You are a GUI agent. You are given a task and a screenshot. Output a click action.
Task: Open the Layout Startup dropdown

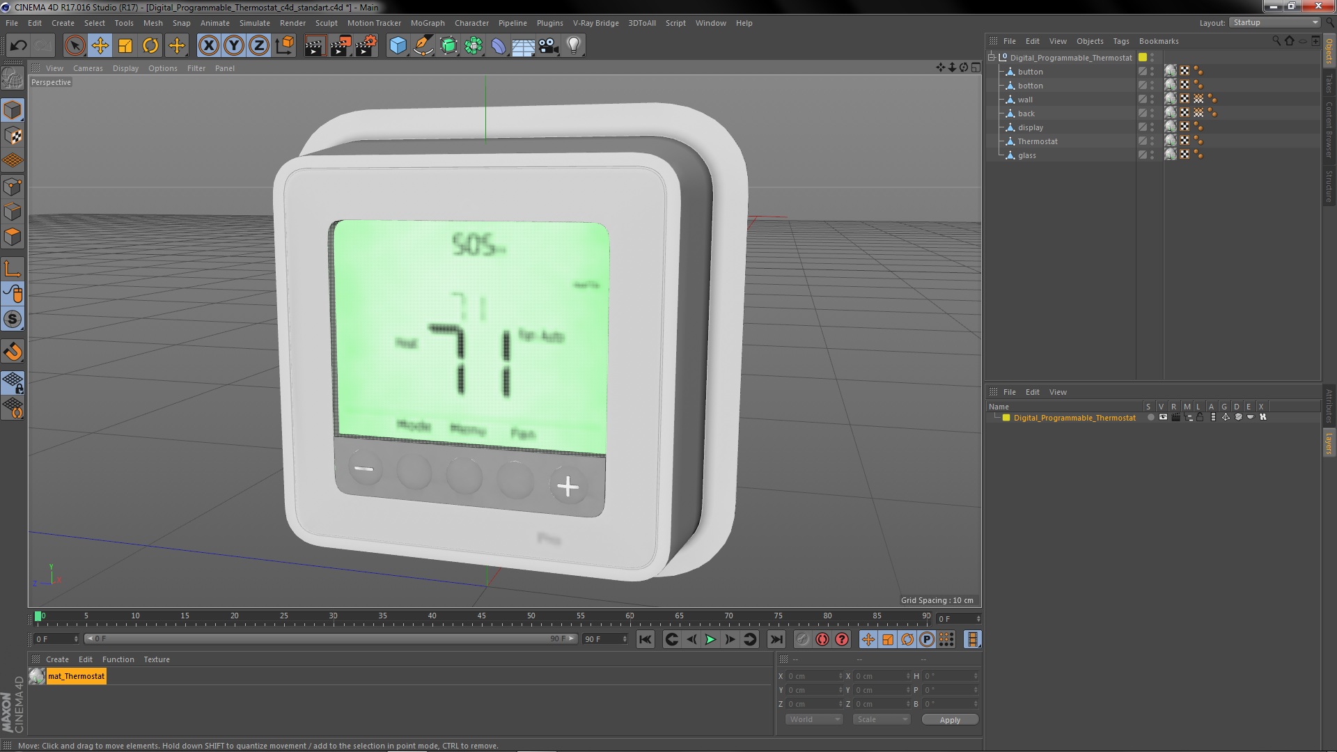[x=1275, y=23]
